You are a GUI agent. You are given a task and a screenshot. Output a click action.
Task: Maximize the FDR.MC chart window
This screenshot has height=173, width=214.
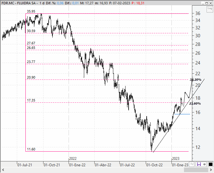point(207,3)
